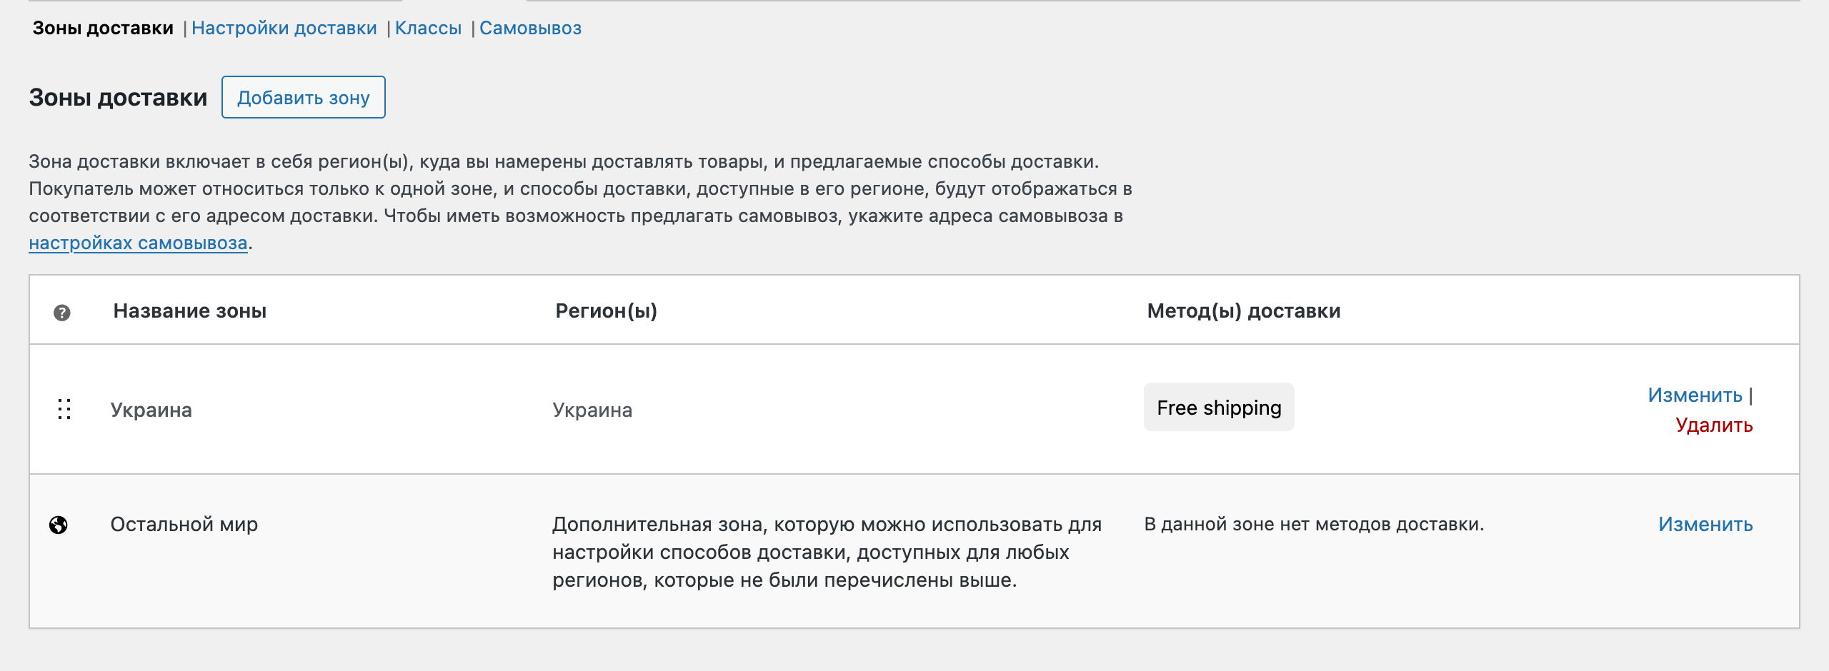Click the help question mark icon
The image size is (1829, 671).
62,313
